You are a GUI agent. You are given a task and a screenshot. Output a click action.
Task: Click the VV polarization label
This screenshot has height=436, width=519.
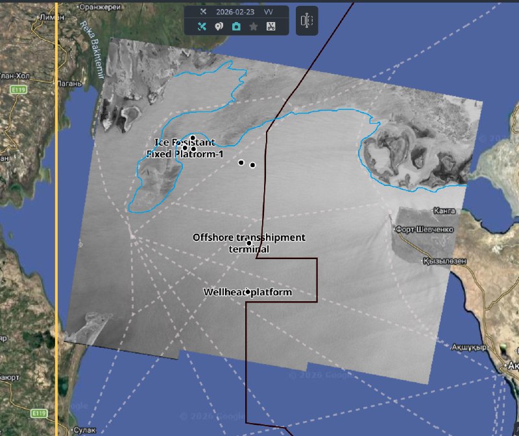[268, 12]
